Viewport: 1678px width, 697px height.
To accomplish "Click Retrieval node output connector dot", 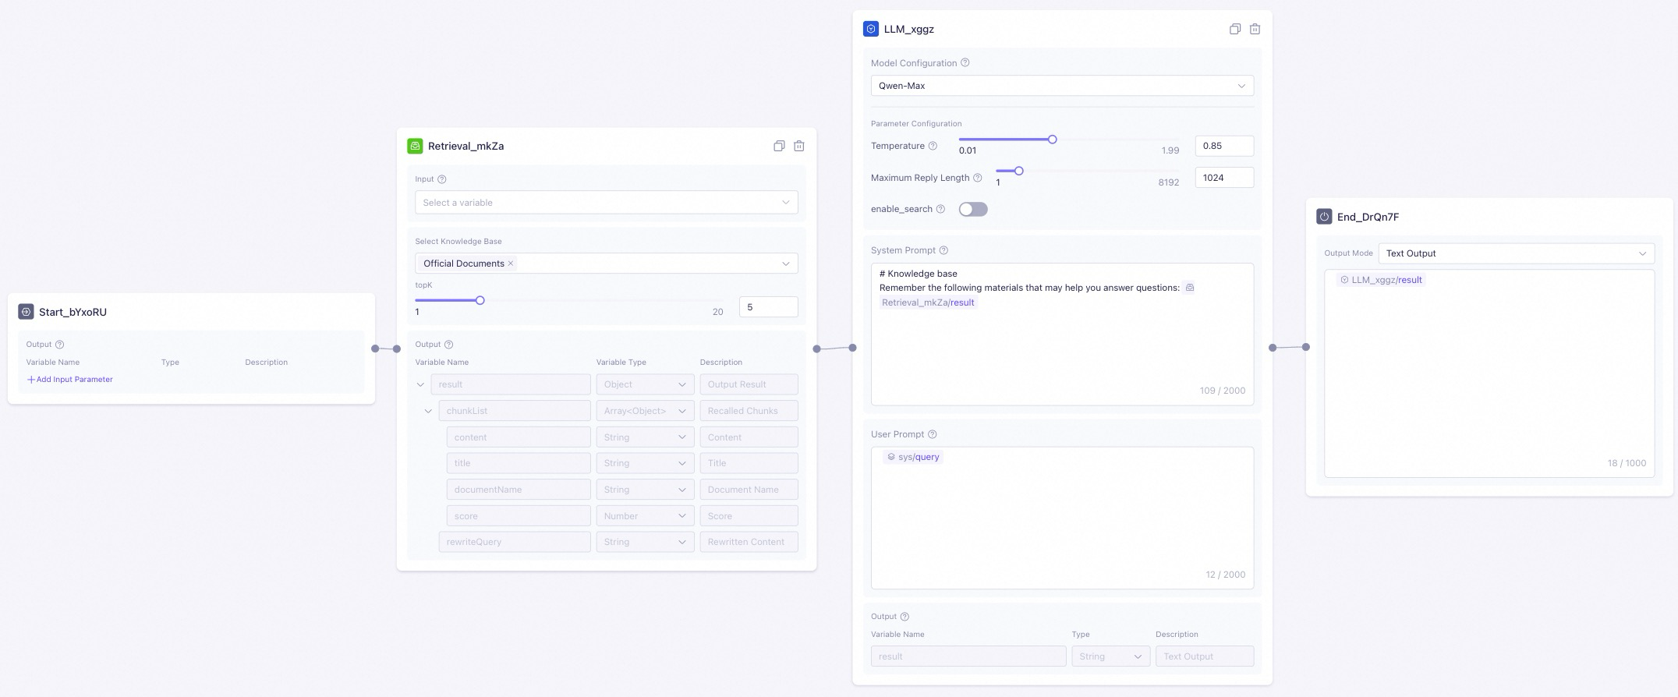I will [x=817, y=348].
